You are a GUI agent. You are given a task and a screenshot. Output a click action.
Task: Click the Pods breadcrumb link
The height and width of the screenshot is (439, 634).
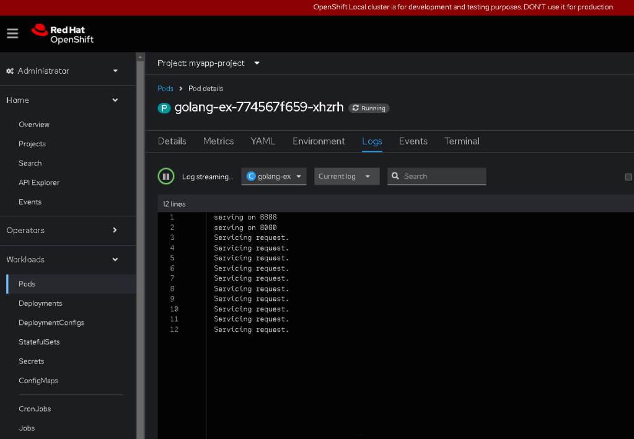click(165, 89)
